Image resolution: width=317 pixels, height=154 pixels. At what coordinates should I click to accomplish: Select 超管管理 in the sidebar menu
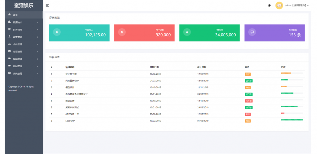(x=18, y=37)
